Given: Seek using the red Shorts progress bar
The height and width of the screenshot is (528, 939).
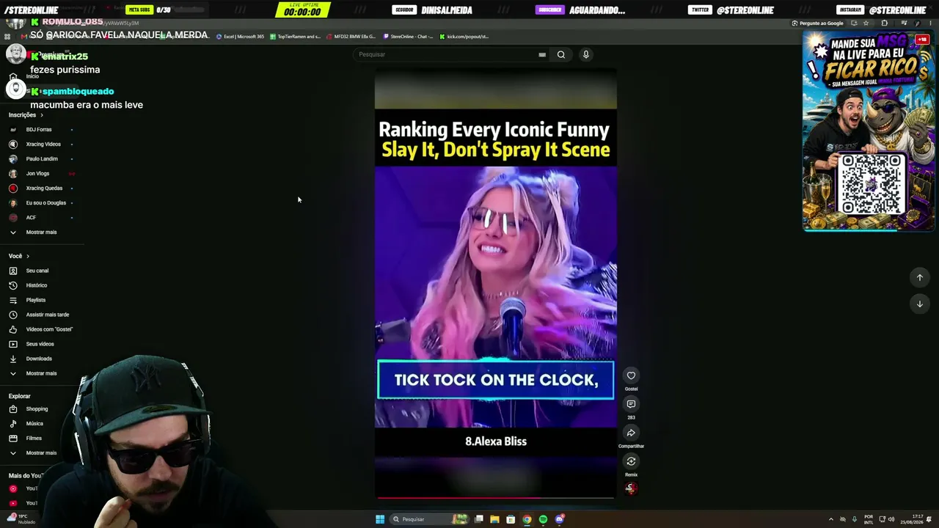Looking at the screenshot, I should [x=496, y=497].
